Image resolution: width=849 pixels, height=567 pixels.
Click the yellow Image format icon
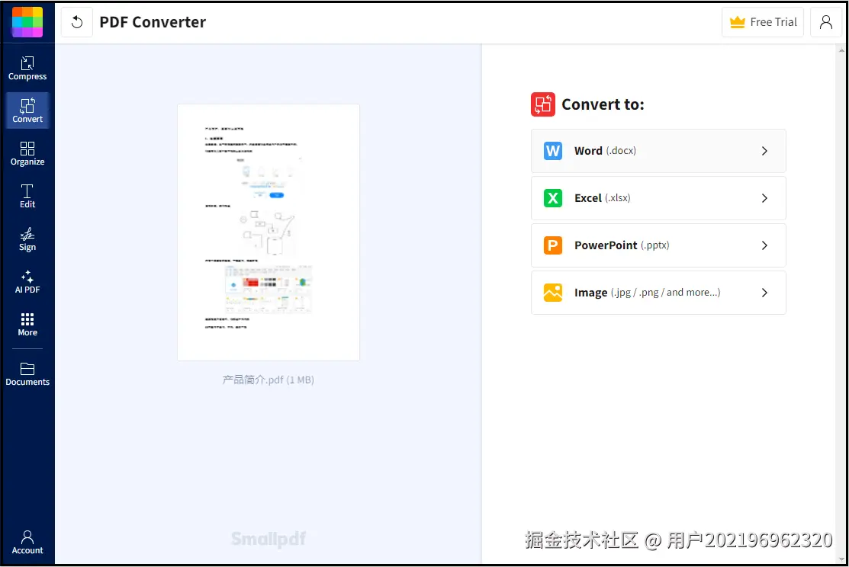pos(553,293)
